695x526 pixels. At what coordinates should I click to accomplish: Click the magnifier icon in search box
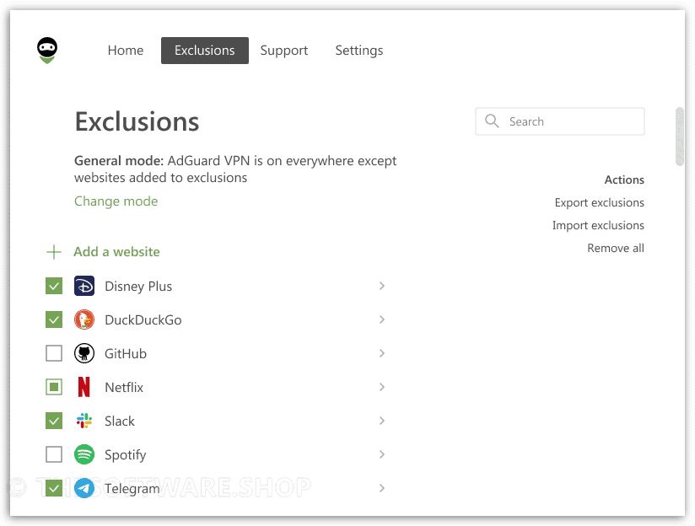coord(492,121)
